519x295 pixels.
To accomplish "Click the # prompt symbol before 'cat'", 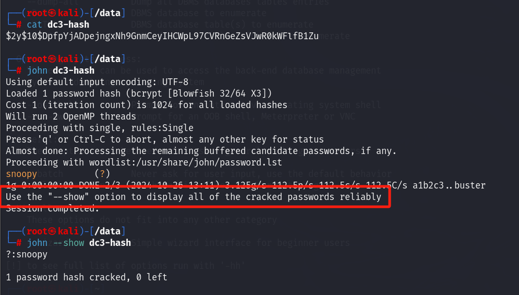I will point(19,25).
